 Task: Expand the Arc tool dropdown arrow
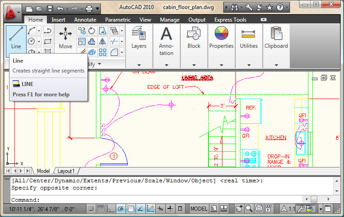click(39, 31)
